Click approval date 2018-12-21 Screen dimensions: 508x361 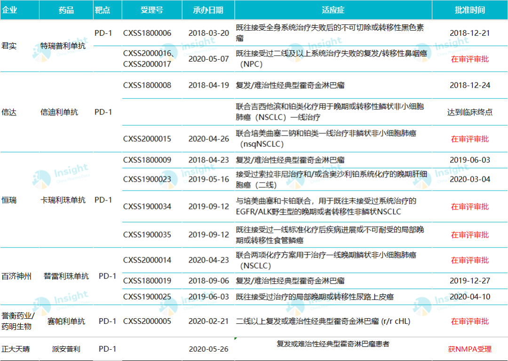point(470,33)
